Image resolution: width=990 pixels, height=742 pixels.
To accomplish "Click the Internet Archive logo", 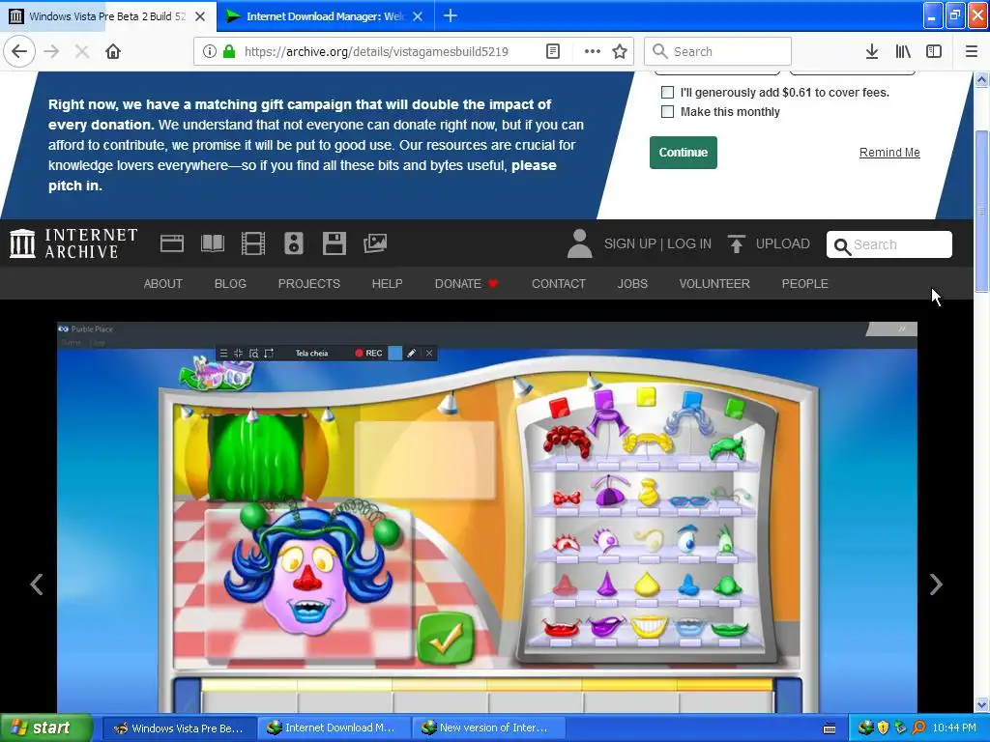I will pos(73,243).
